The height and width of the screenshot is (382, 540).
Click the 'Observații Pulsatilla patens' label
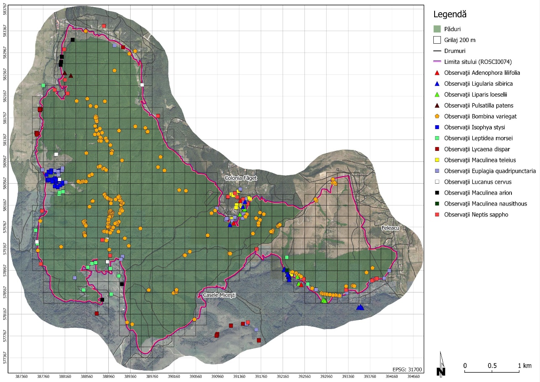(x=479, y=105)
